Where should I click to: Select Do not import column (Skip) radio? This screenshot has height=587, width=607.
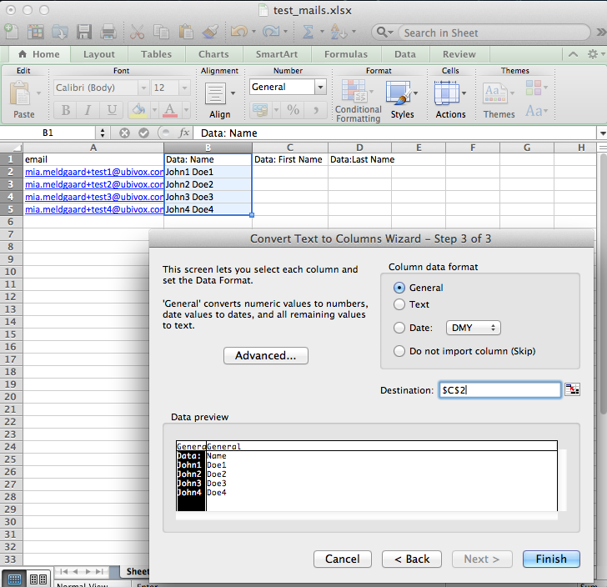(399, 351)
